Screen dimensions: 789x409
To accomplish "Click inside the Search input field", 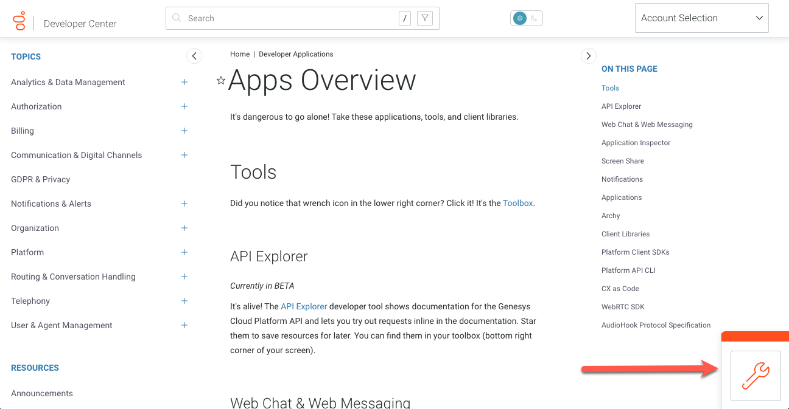I will (274, 18).
